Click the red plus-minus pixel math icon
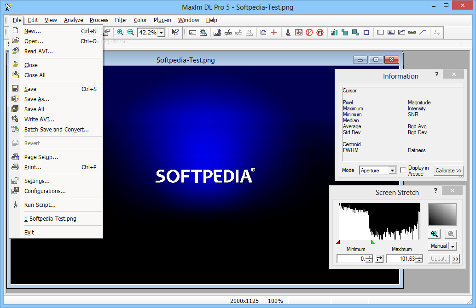The image size is (476, 308). click(x=437, y=32)
